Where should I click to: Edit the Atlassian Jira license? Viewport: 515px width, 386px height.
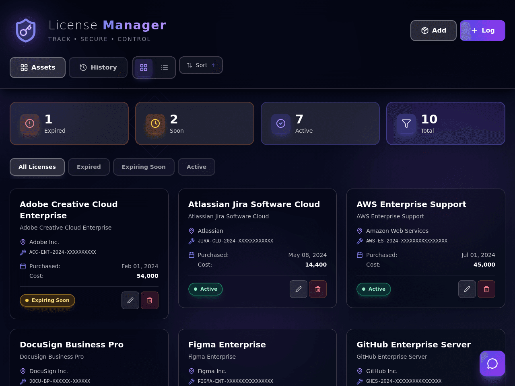click(x=299, y=289)
